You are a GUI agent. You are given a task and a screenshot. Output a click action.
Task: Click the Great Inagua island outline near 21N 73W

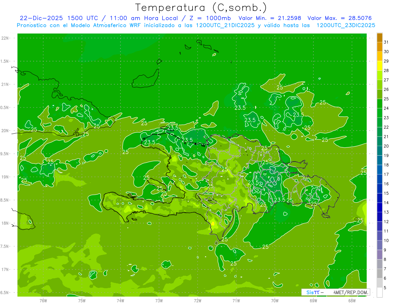[x=145, y=79]
